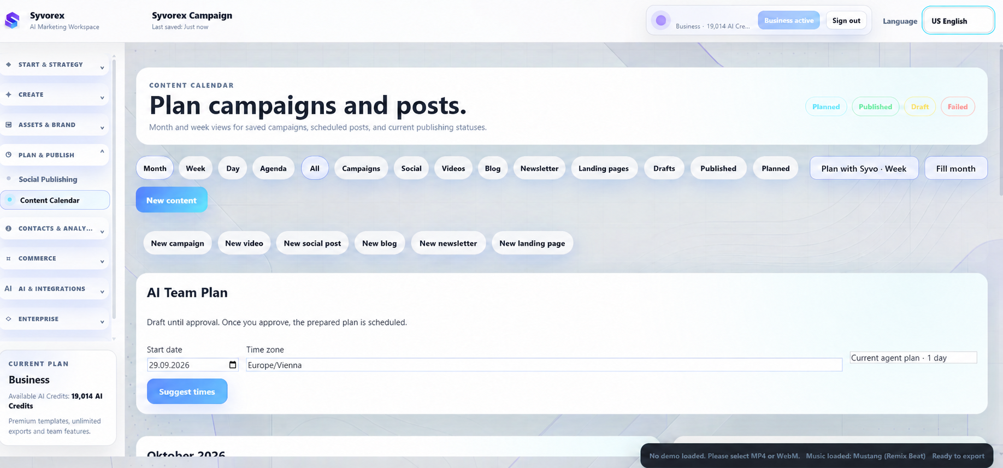Click Plan with Syvo · Week button
The width and height of the screenshot is (1003, 468).
[864, 168]
